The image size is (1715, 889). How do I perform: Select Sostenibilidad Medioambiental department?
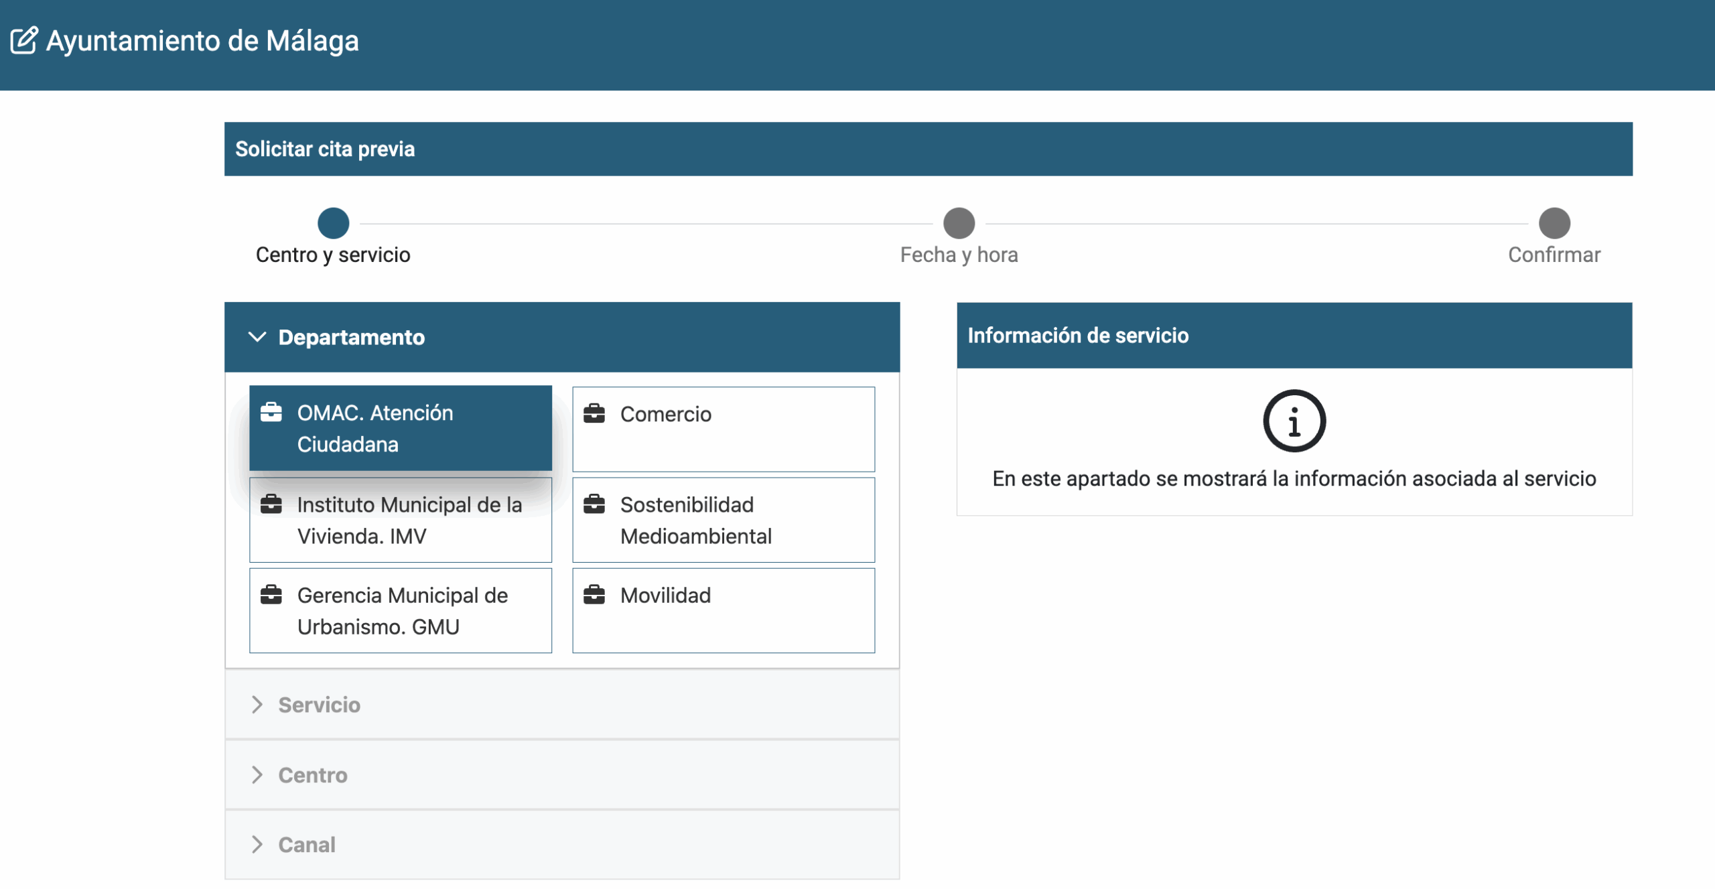723,520
